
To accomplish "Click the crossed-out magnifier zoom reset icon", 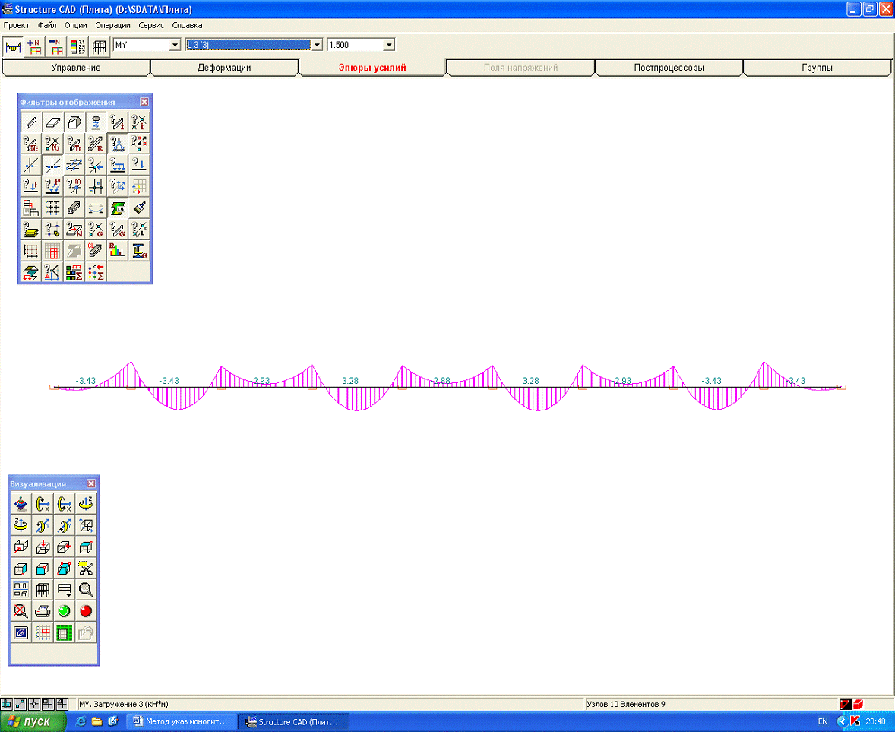I will 21,610.
